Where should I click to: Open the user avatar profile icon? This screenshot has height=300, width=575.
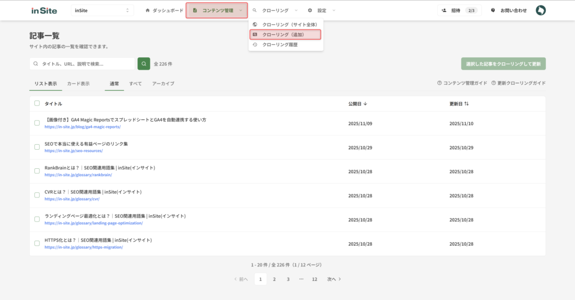(x=540, y=10)
